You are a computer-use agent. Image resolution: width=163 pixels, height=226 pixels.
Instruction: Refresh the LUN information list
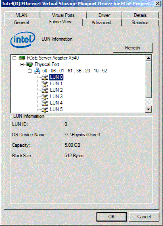[132, 48]
